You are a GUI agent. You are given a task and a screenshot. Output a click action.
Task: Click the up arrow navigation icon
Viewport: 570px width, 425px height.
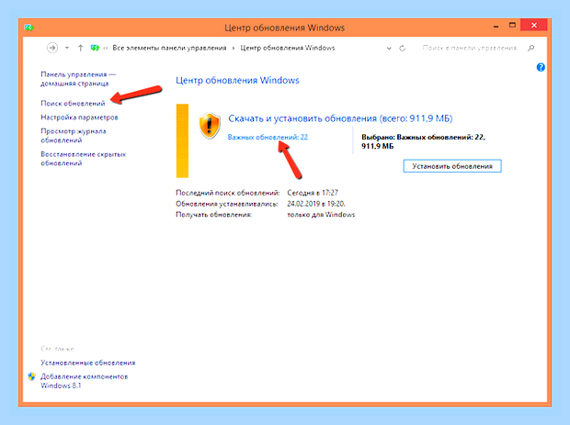(80, 48)
